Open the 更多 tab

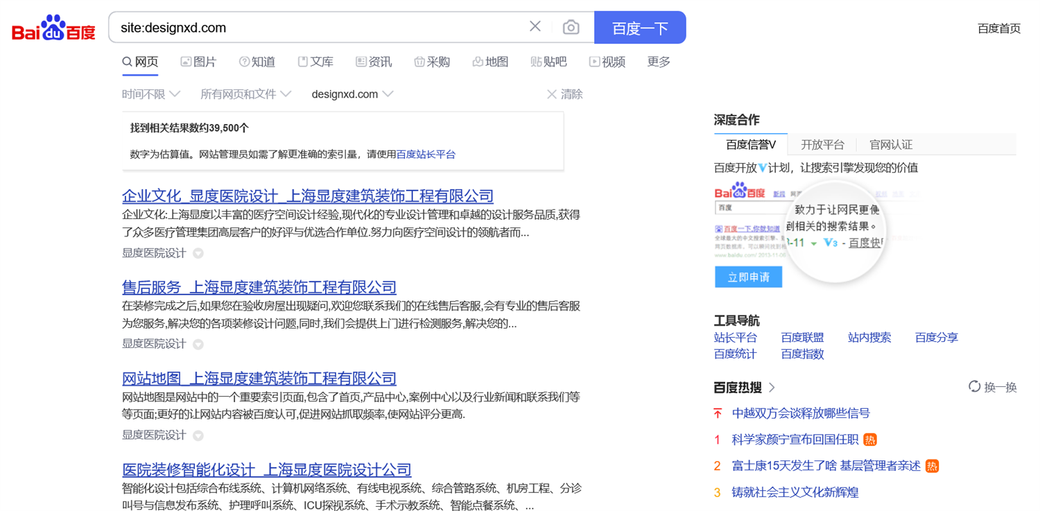pyautogui.click(x=659, y=62)
